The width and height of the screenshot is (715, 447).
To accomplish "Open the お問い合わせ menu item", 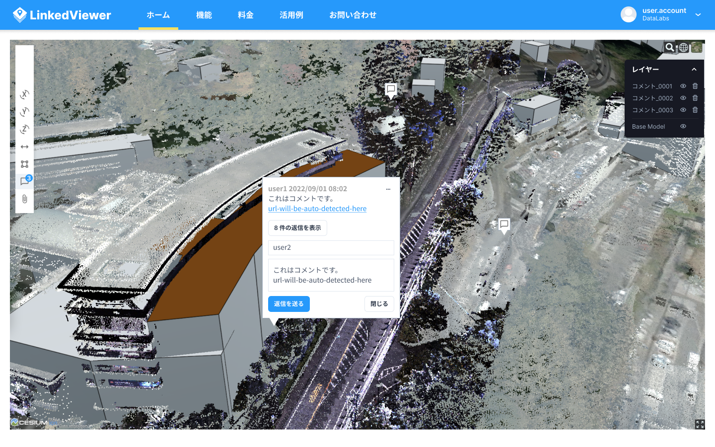I will click(353, 15).
